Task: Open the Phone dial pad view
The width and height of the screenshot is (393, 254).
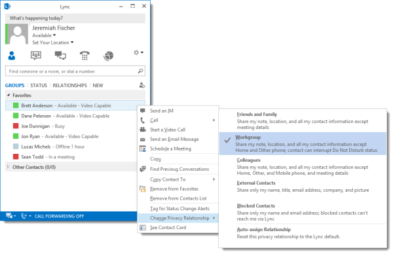Action: click(84, 56)
